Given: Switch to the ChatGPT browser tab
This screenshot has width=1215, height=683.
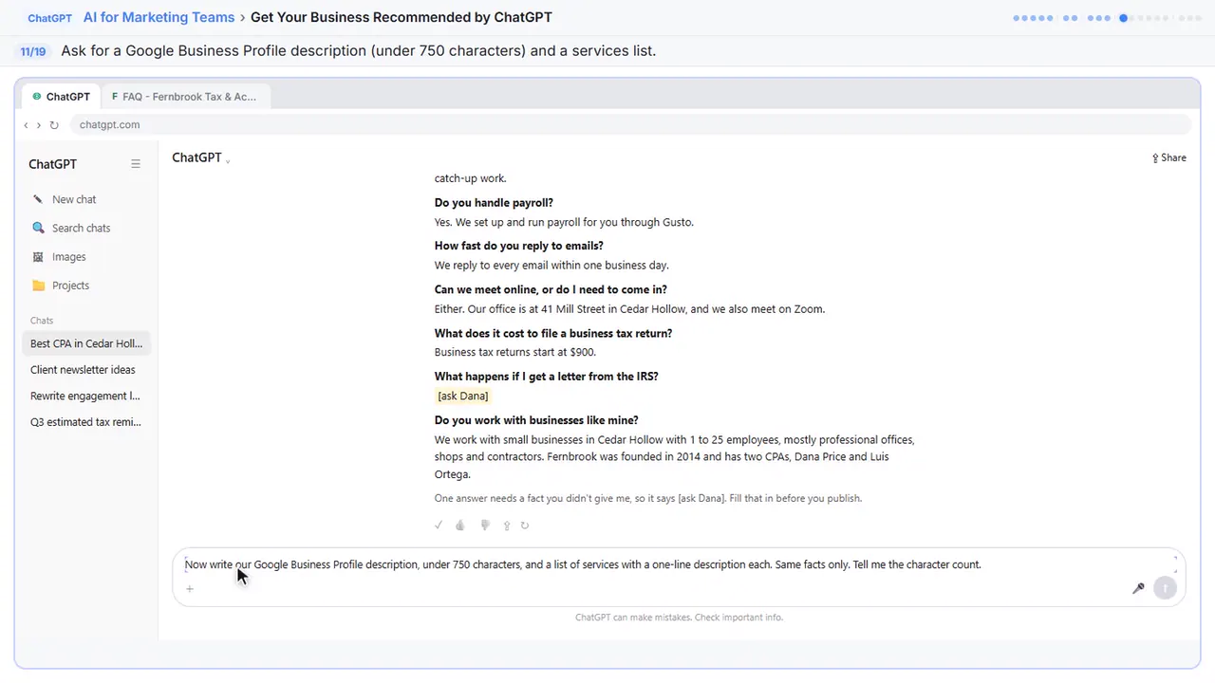Looking at the screenshot, I should (x=62, y=96).
